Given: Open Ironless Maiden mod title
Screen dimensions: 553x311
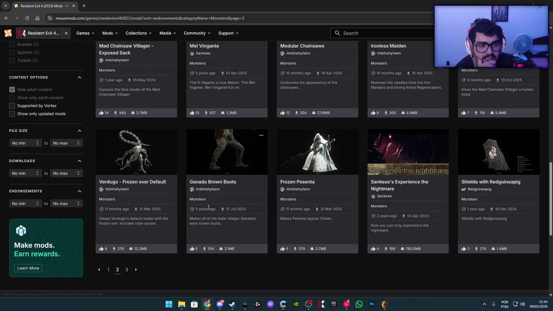Looking at the screenshot, I should click(388, 46).
